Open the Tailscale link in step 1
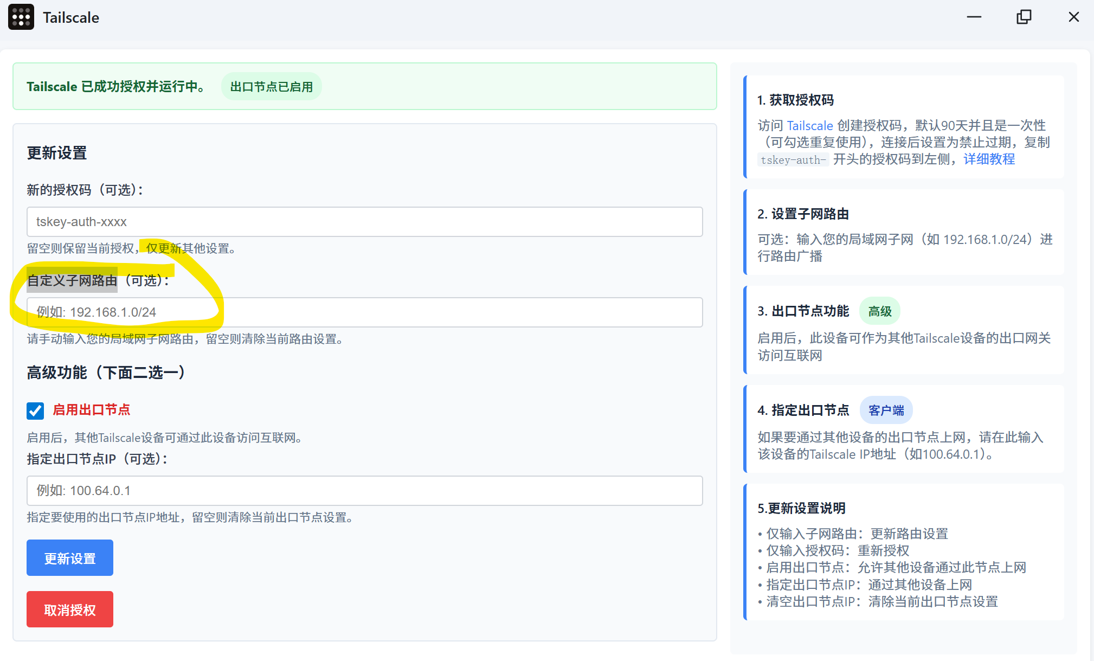1094x661 pixels. pos(809,126)
